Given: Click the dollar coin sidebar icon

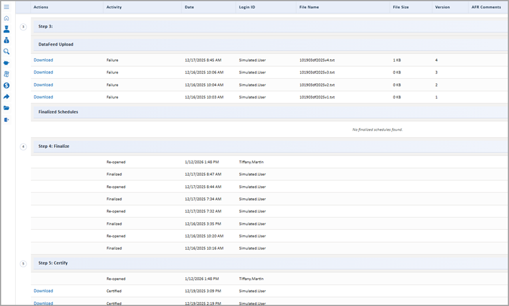Looking at the screenshot, I should coord(6,85).
